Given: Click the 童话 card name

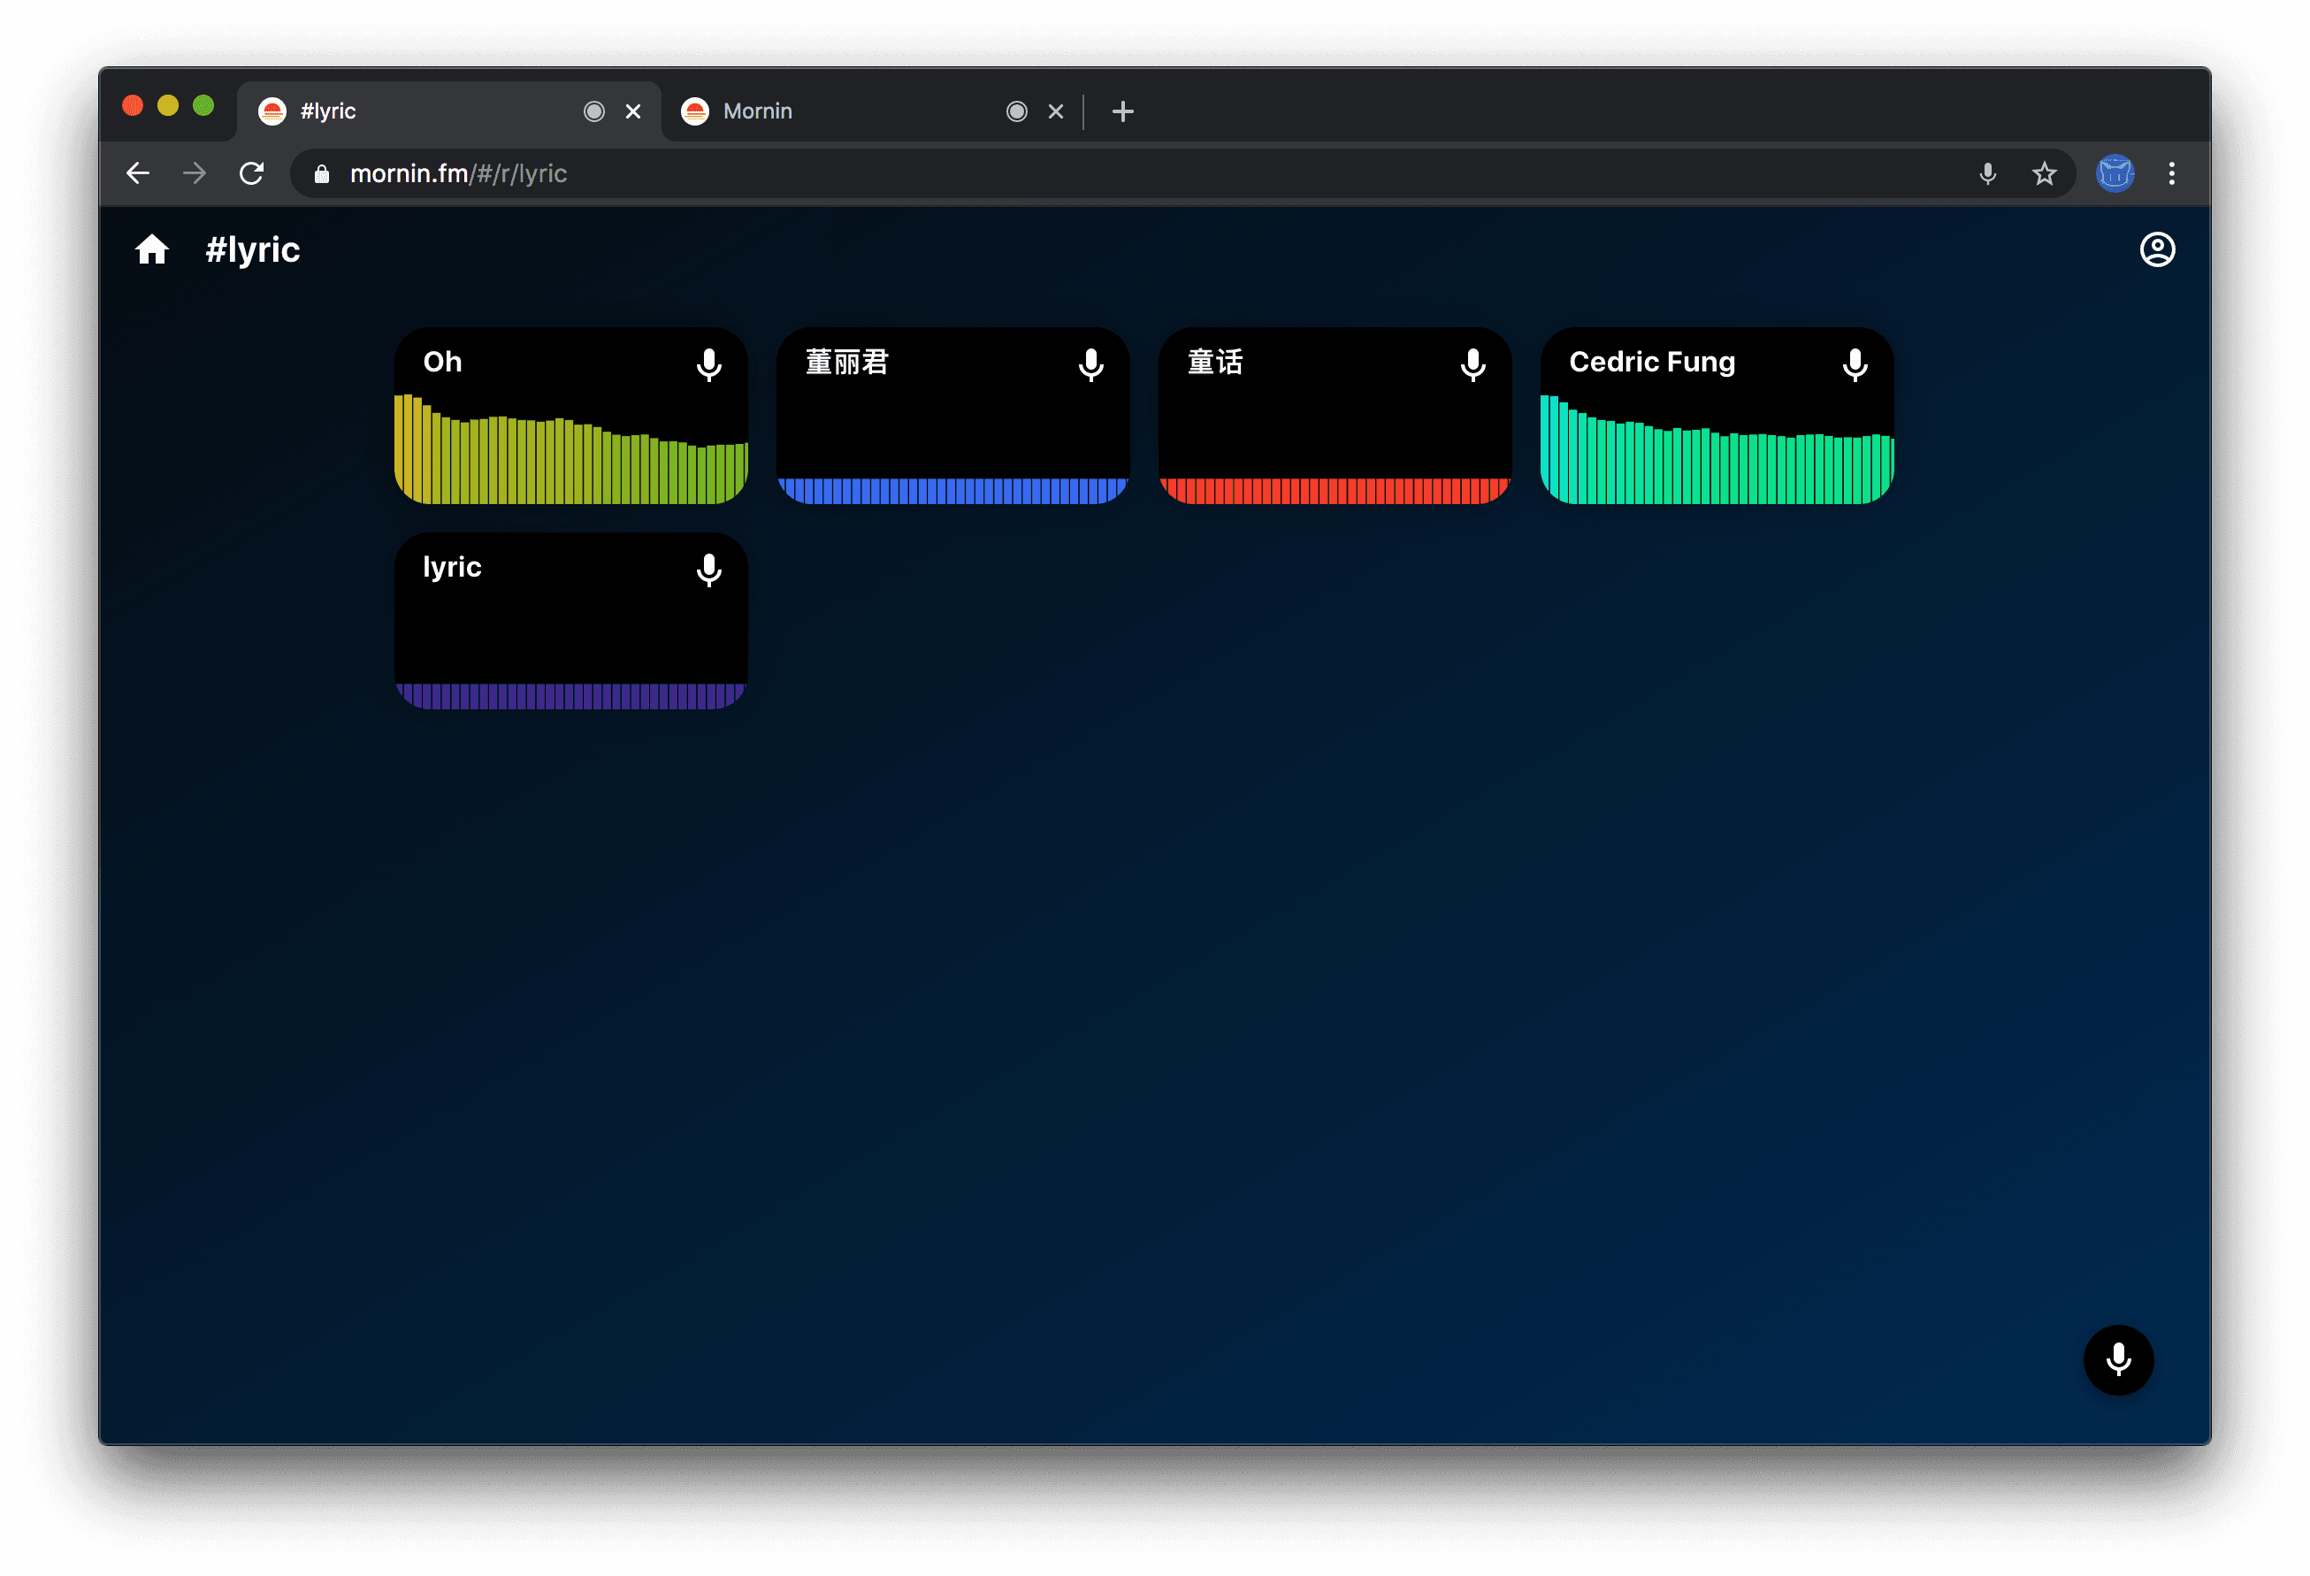Looking at the screenshot, I should (1214, 362).
